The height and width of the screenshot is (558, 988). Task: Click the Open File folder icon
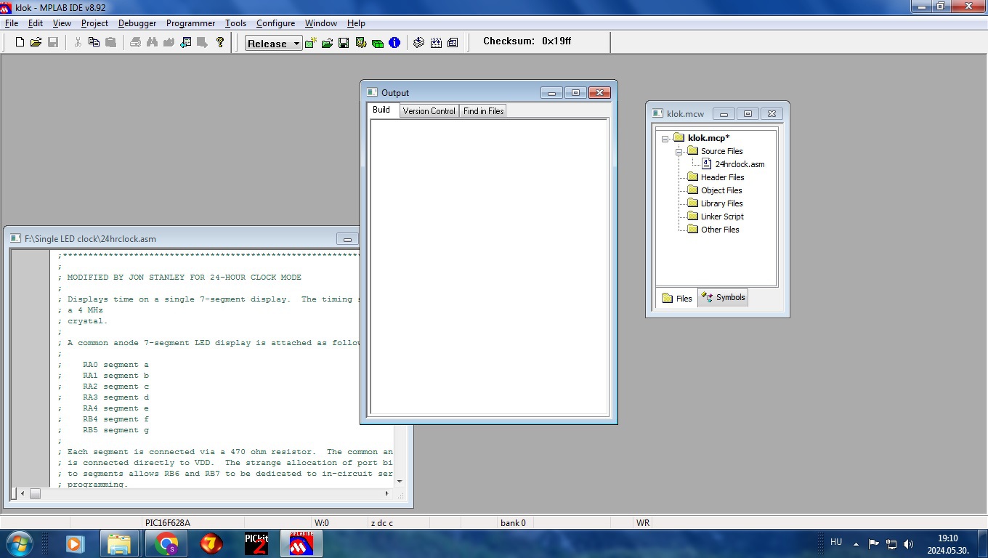pyautogui.click(x=36, y=43)
